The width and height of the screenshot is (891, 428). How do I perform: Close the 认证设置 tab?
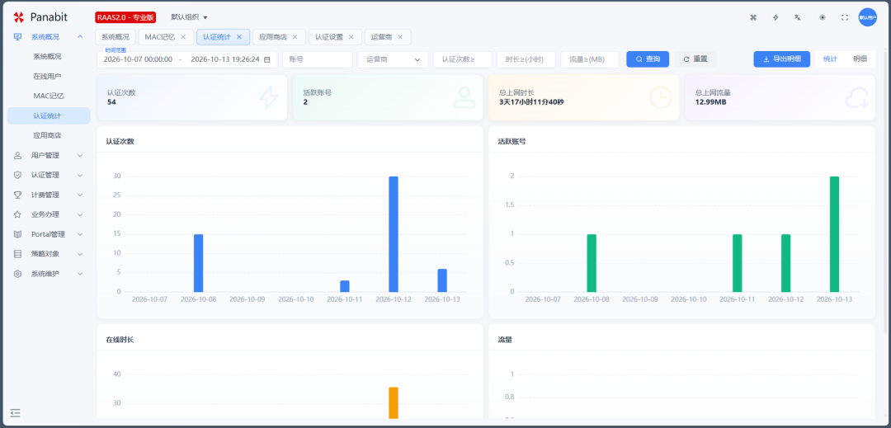click(x=351, y=37)
